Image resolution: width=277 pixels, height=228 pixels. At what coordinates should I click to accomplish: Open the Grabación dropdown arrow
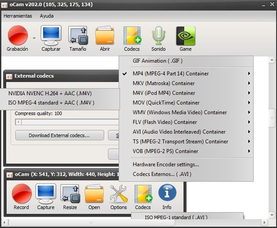click(34, 38)
